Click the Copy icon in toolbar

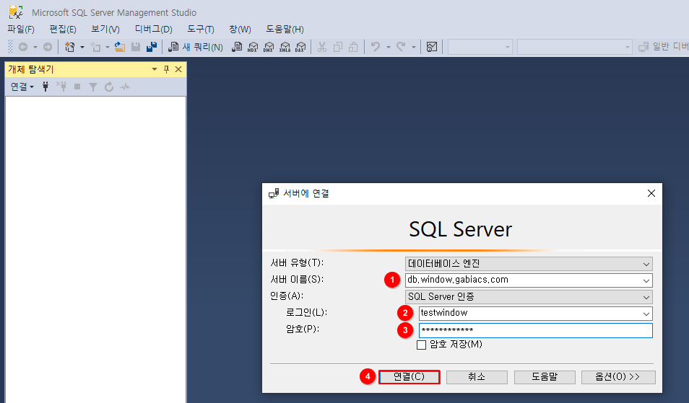click(x=337, y=47)
